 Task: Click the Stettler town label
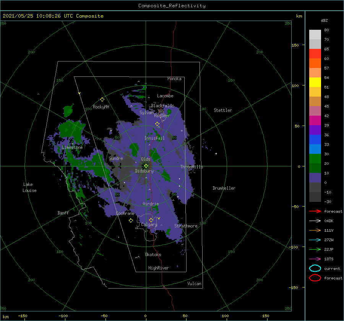tap(223, 110)
